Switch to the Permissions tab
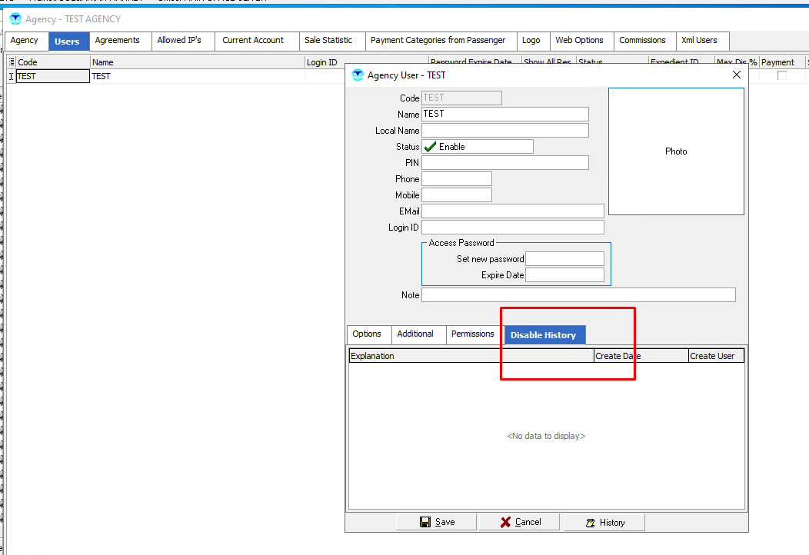The height and width of the screenshot is (555, 809). pos(472,334)
